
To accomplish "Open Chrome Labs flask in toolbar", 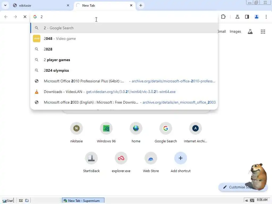I will click(x=237, y=17).
